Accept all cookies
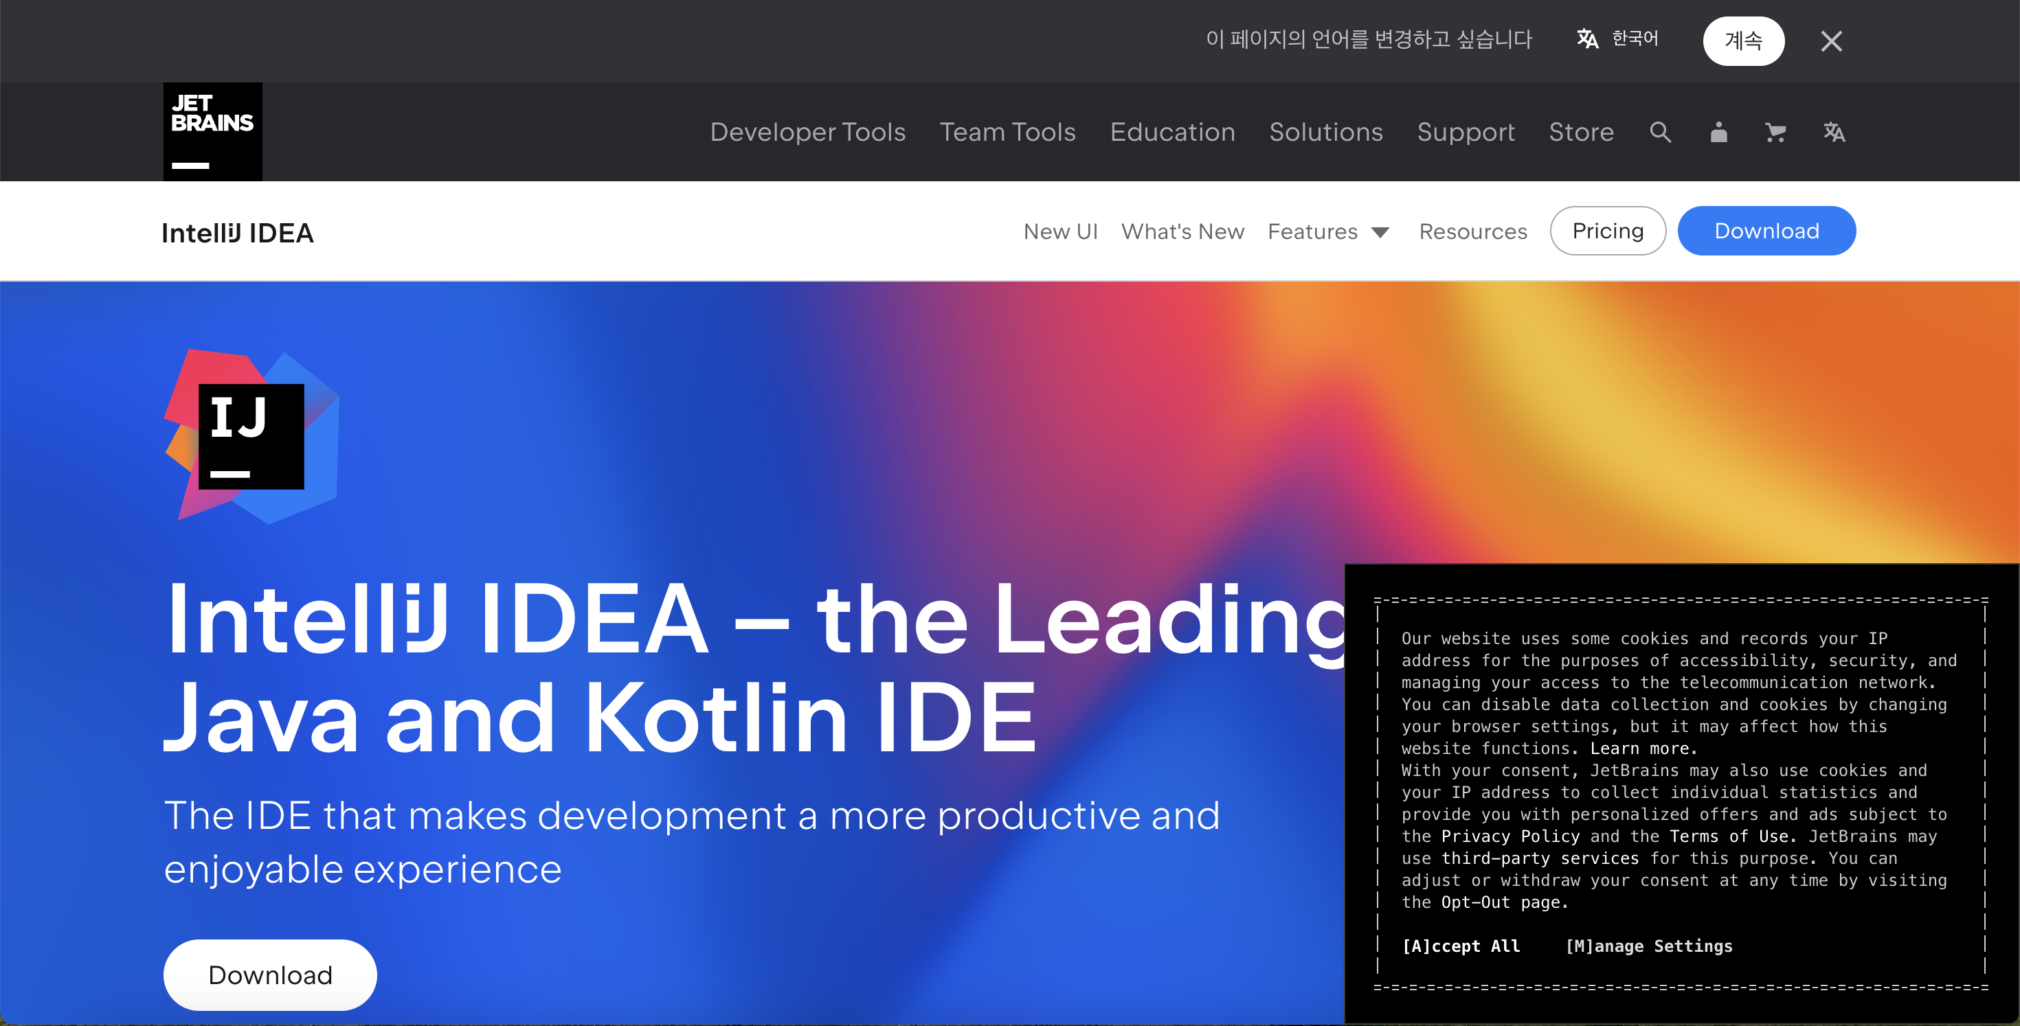Screen dimensions: 2020x1026 (1461, 945)
